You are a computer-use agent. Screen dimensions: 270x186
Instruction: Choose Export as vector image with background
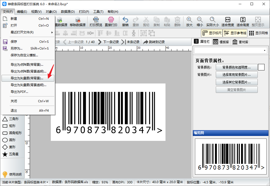pyautogui.click(x=28, y=78)
